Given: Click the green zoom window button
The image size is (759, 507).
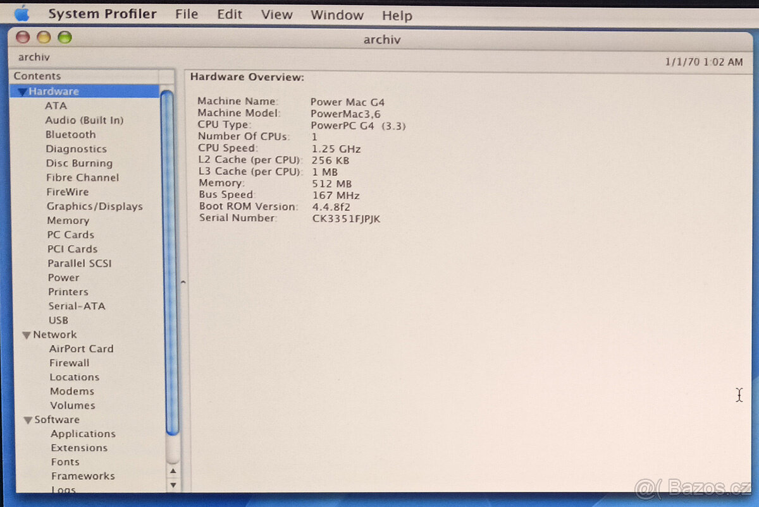Looking at the screenshot, I should [x=65, y=37].
